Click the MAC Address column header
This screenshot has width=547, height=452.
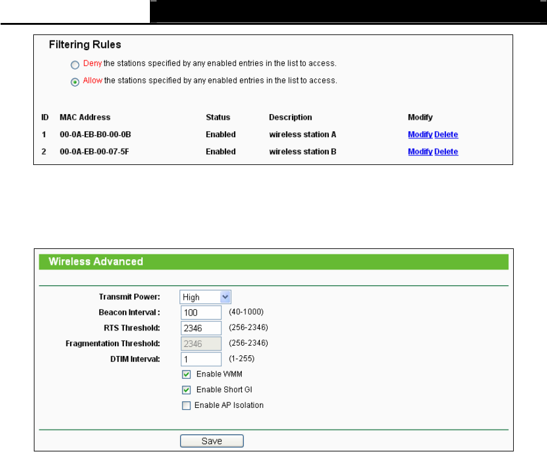[x=85, y=118]
